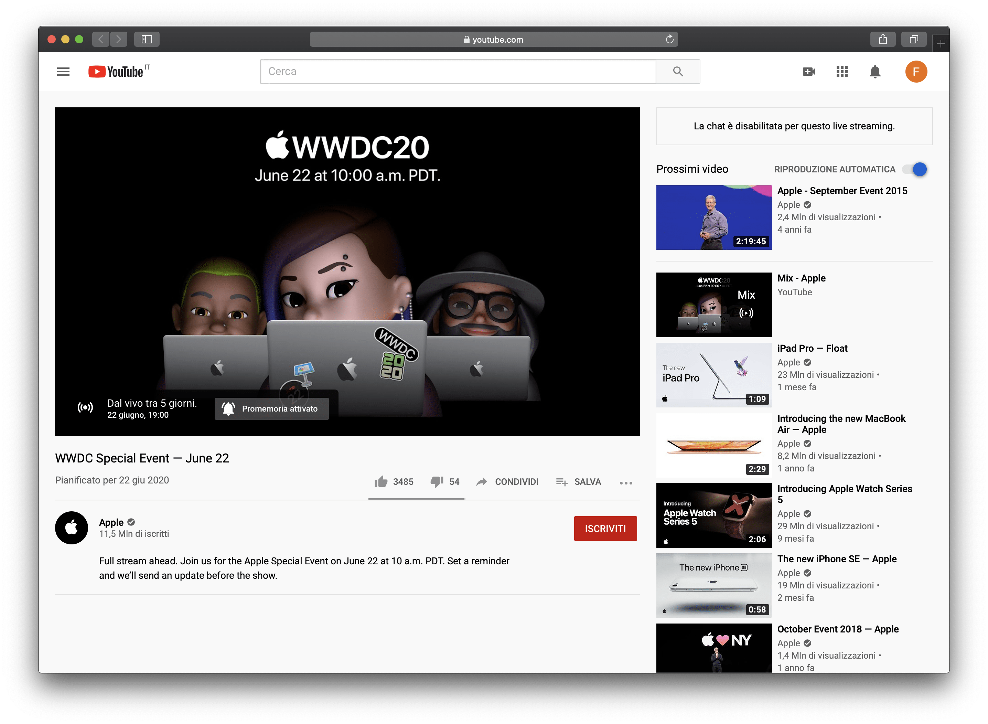The height and width of the screenshot is (724, 988).
Task: Open the three-dot more actions menu
Action: [x=626, y=482]
